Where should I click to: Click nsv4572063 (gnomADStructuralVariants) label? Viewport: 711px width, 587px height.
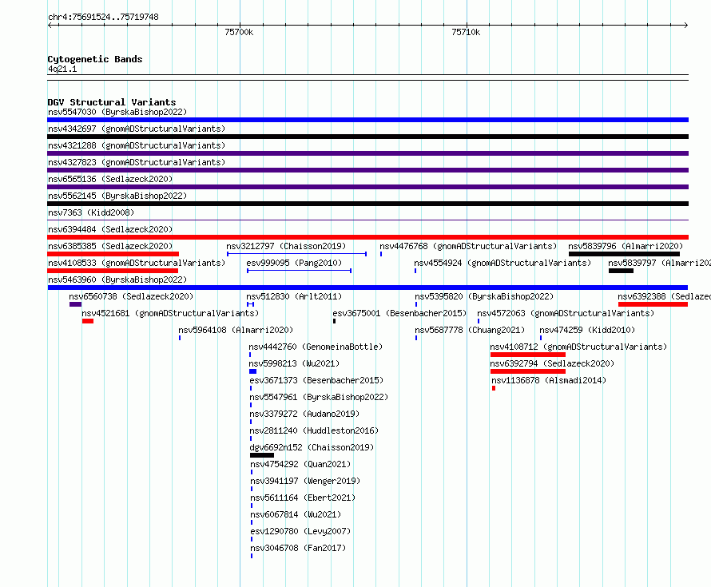[x=566, y=313]
